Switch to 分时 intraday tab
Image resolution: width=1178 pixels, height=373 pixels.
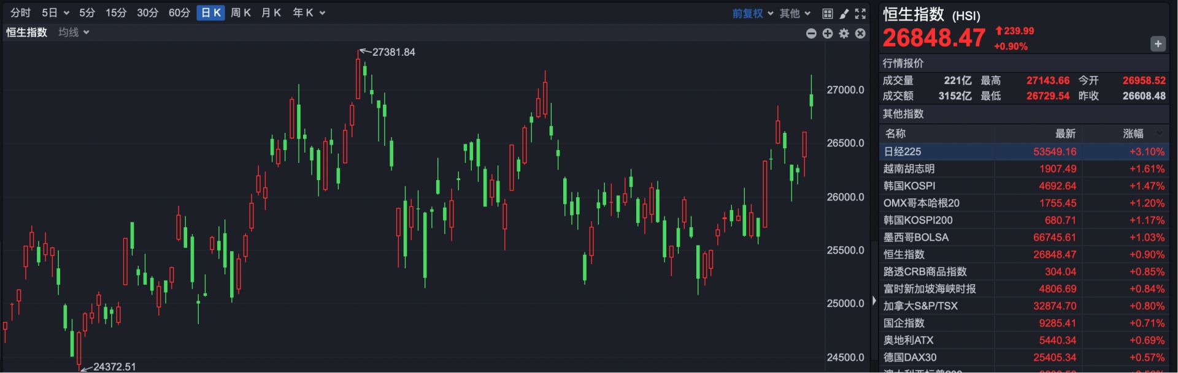tap(20, 13)
